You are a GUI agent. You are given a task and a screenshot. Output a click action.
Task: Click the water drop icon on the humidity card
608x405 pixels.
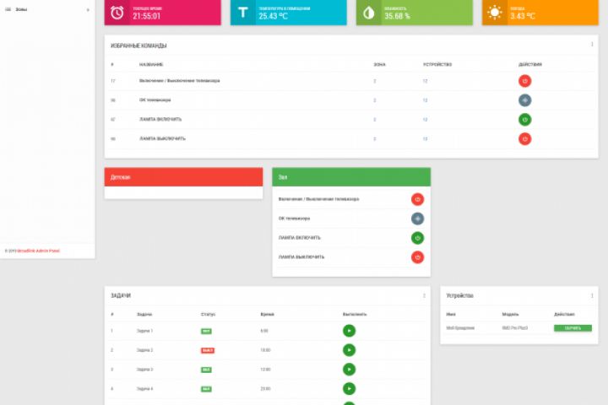tap(369, 13)
